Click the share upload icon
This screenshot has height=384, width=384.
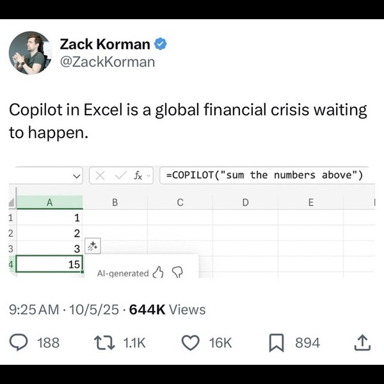(362, 342)
